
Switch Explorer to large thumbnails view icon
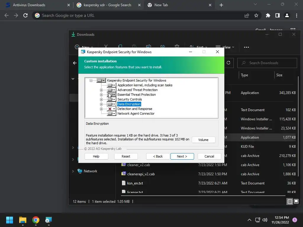[x=296, y=202]
